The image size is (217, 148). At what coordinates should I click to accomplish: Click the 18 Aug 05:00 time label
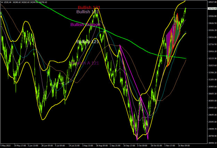tap(102, 146)
